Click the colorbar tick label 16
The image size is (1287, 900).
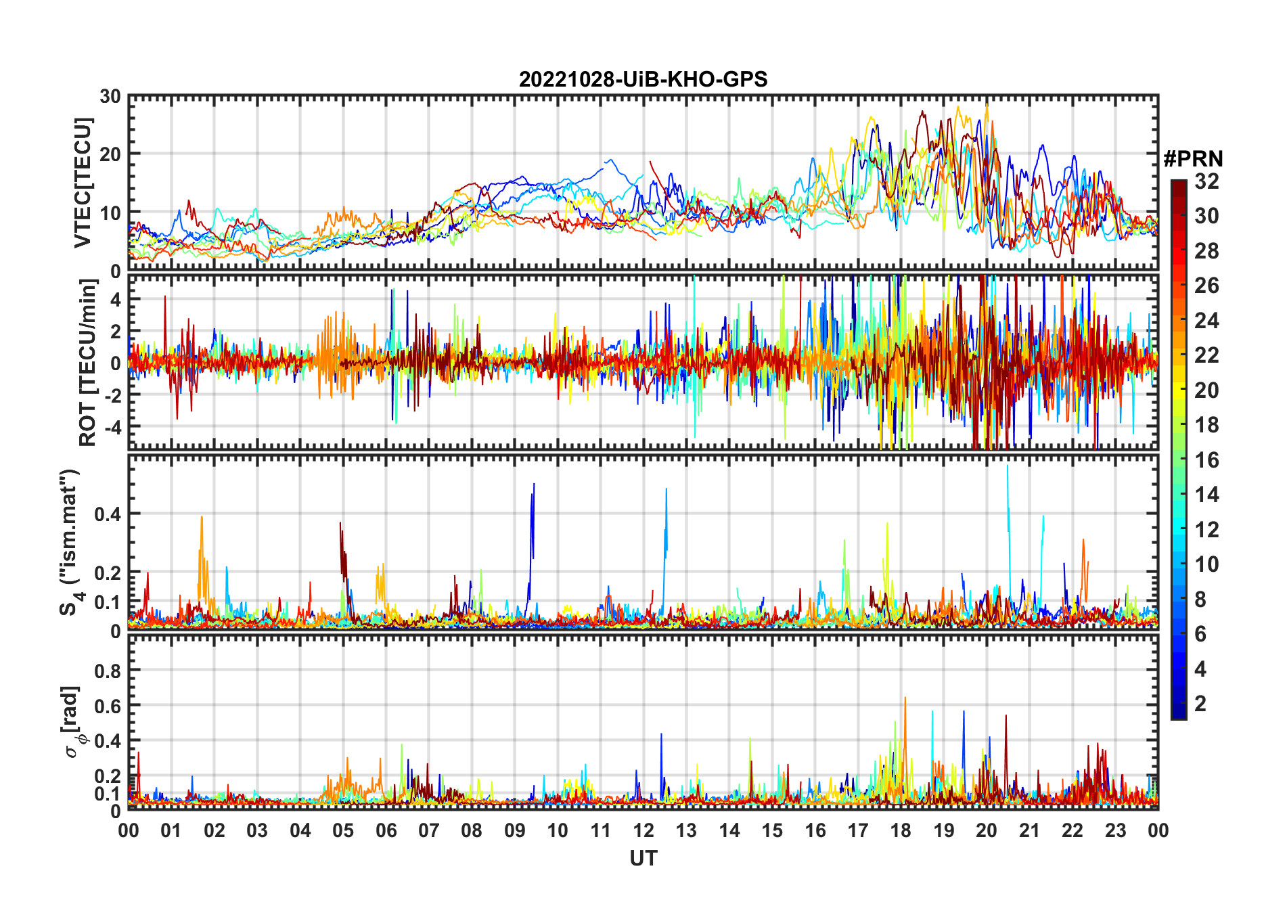point(1206,460)
